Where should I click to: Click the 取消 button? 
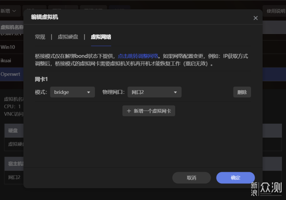(x=191, y=178)
